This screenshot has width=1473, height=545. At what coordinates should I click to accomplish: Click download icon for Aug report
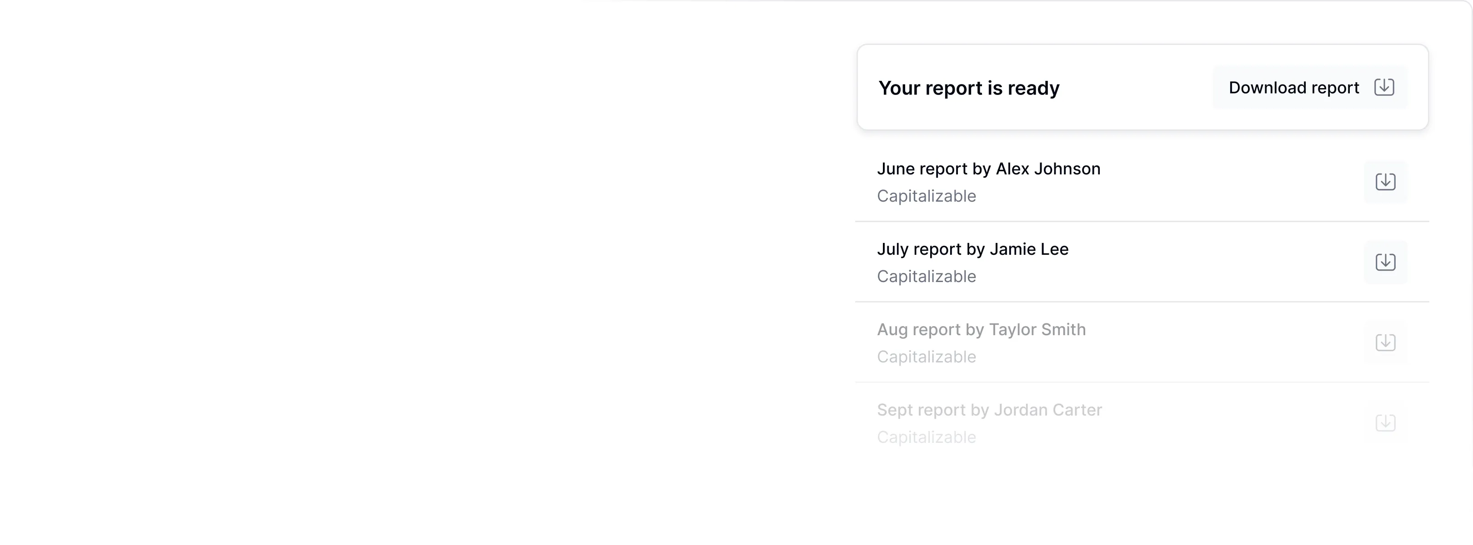(1386, 343)
